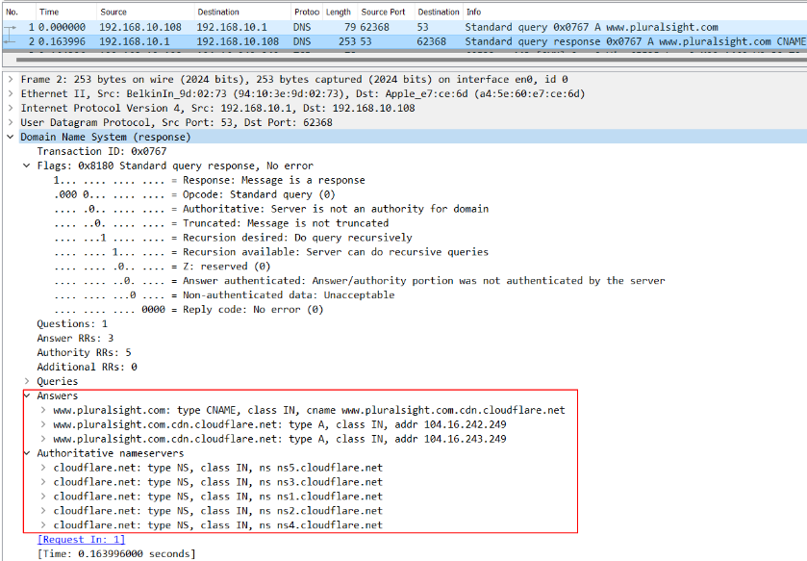Collapse the Authoritative nameservers node
The width and height of the screenshot is (807, 561).
27,453
